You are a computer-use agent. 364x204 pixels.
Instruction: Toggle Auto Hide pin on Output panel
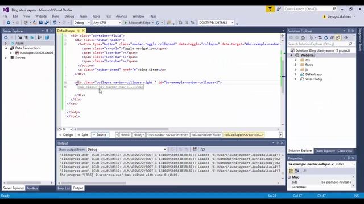pos(278,143)
